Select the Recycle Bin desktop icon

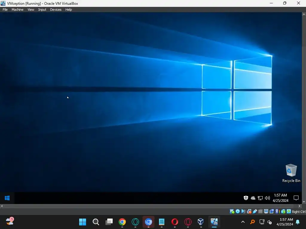pyautogui.click(x=291, y=173)
